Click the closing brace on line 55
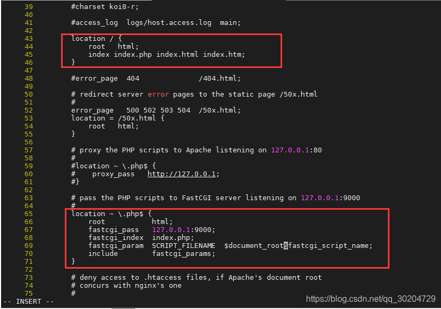Image resolution: width=441 pixels, height=309 pixels. 73,134
